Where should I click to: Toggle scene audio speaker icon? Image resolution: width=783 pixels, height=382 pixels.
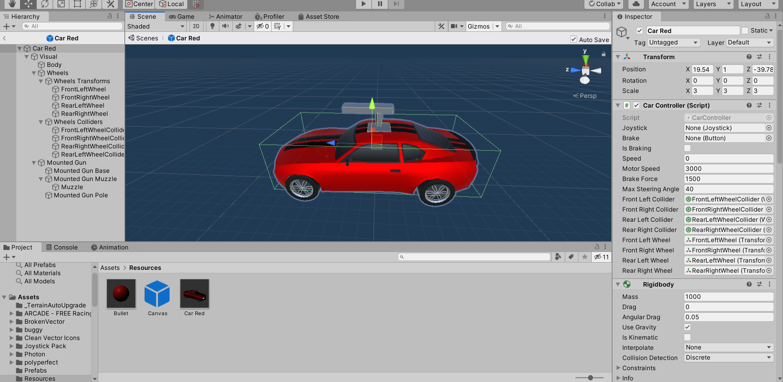(225, 26)
